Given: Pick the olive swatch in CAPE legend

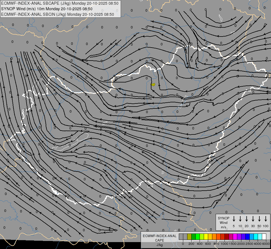Looking at the screenshot, I should [x=189, y=237].
